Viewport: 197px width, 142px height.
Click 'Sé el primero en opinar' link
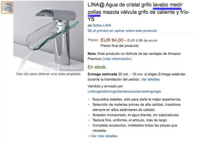coord(122,31)
